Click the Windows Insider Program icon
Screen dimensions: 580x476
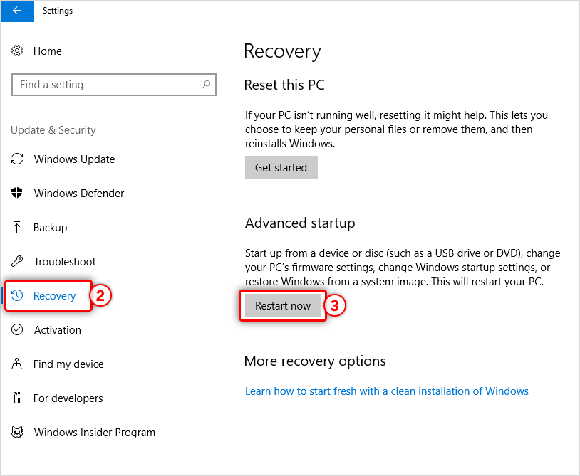tap(18, 433)
